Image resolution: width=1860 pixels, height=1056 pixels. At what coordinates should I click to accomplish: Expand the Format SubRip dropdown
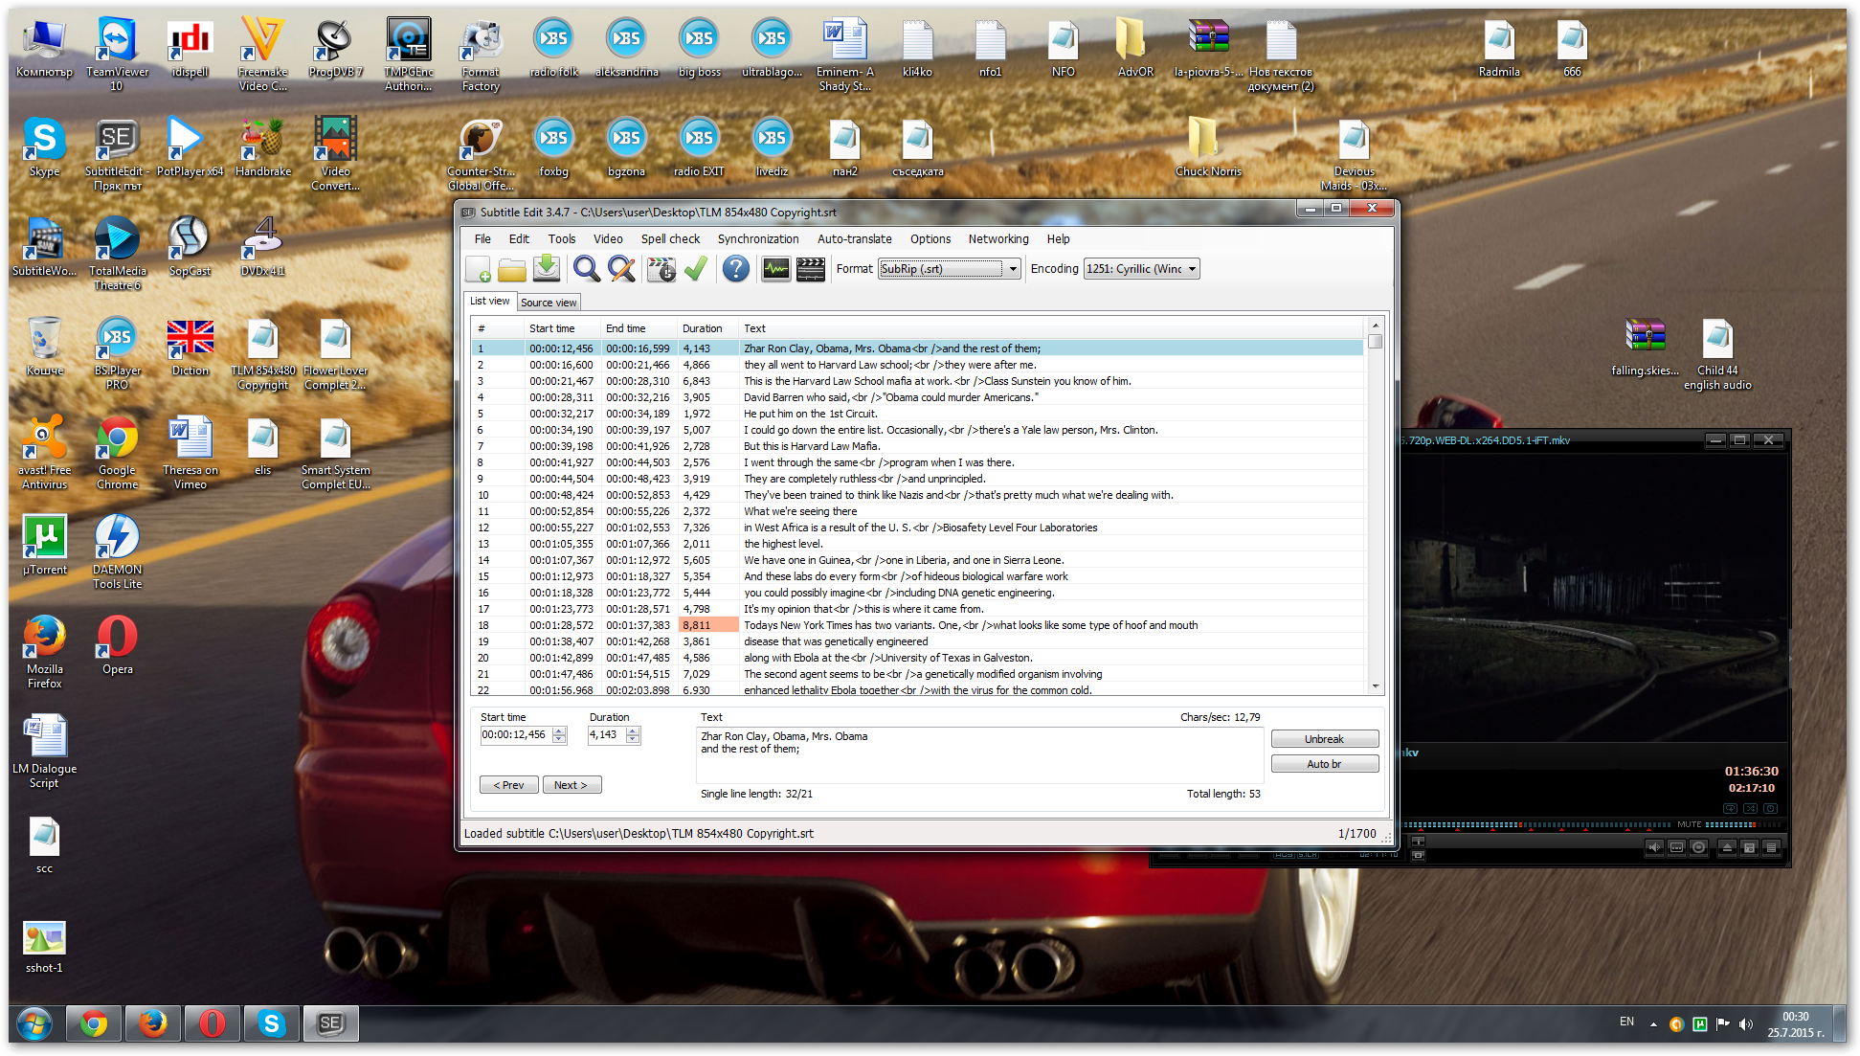[x=1013, y=269]
